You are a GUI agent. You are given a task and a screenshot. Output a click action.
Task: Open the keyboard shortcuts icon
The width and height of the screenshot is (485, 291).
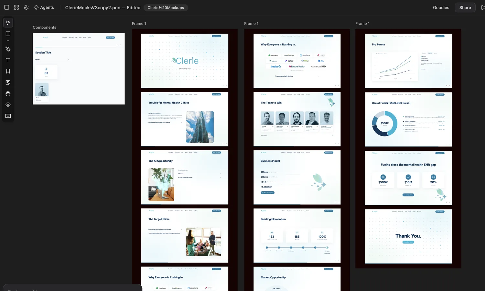click(8, 116)
